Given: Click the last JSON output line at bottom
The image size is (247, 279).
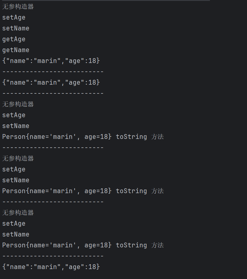Looking at the screenshot, I should pyautogui.click(x=51, y=267).
